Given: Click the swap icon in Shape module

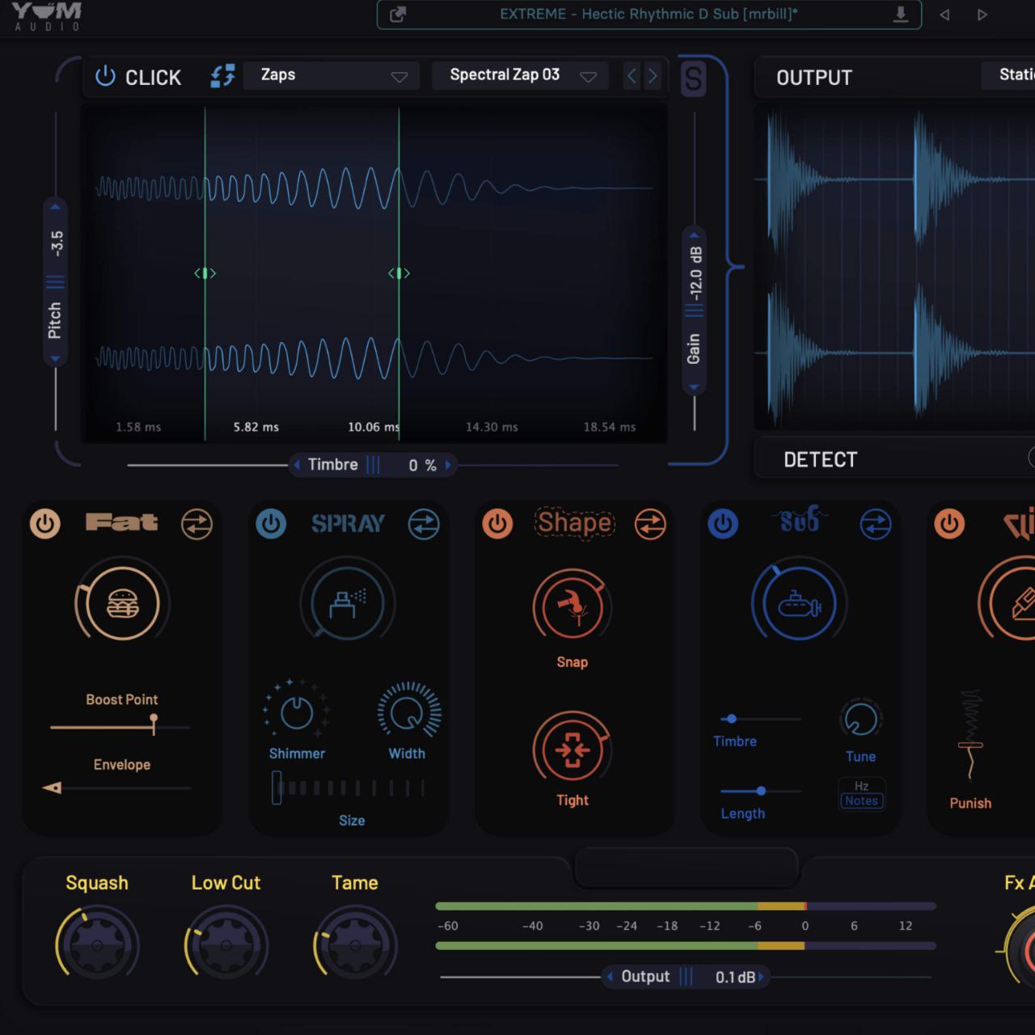Looking at the screenshot, I should coord(649,524).
